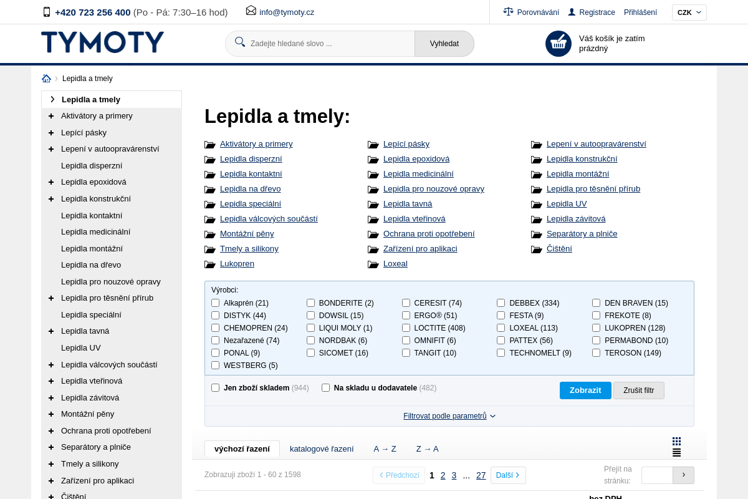
Task: Click the comparison scales icon
Action: click(x=509, y=12)
